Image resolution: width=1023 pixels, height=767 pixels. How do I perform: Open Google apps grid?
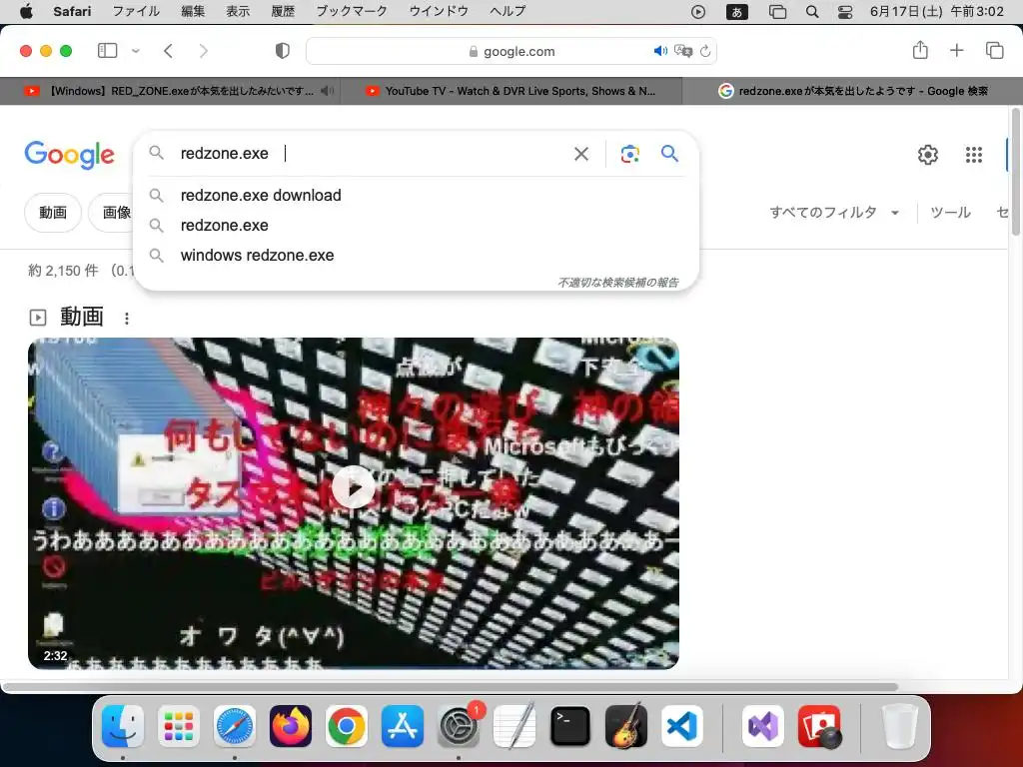coord(973,155)
